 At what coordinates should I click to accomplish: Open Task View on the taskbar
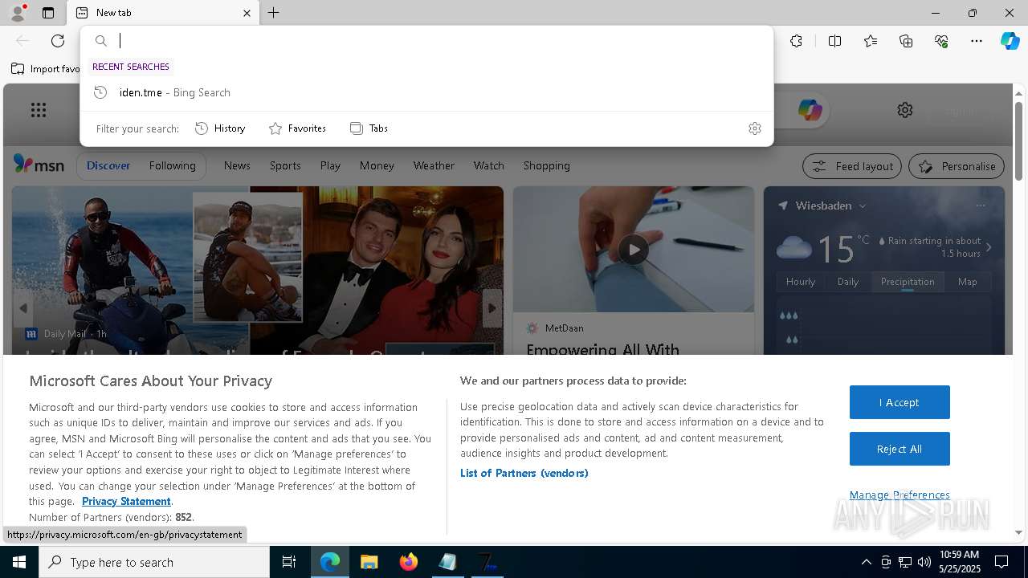coord(289,562)
